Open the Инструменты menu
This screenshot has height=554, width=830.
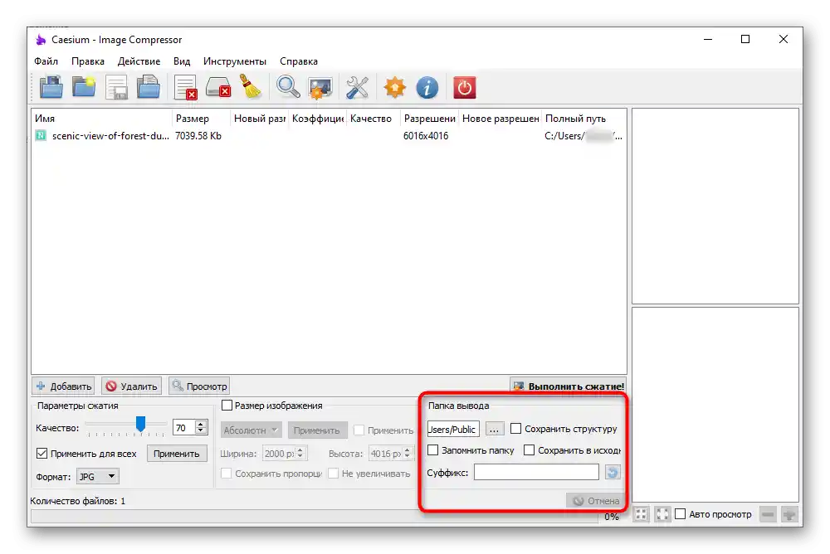tap(235, 61)
